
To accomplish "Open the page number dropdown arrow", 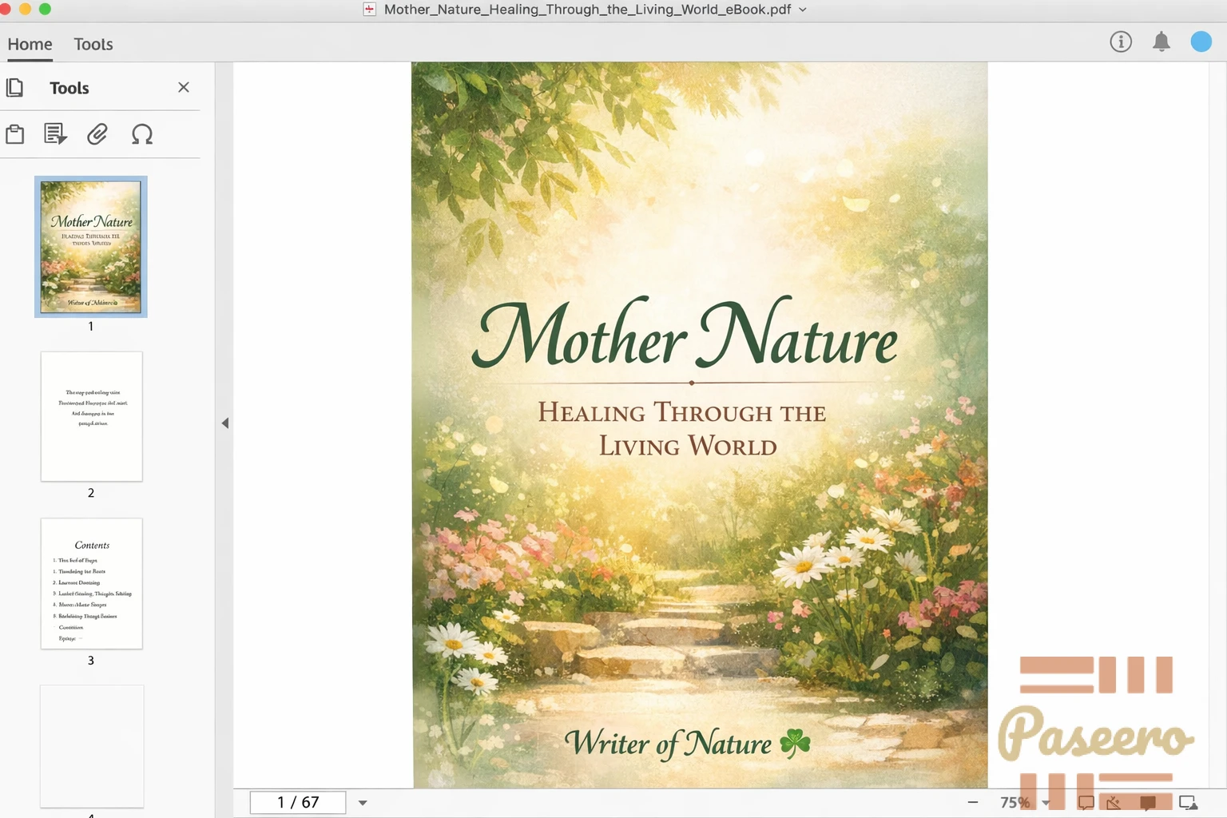I will point(363,803).
